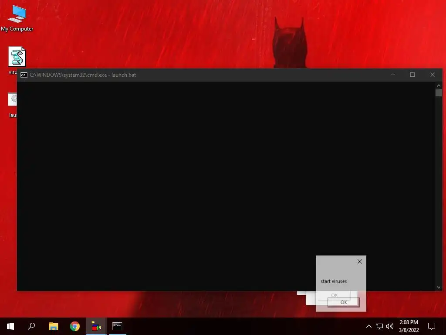The width and height of the screenshot is (446, 335).
Task: Launch Google Chrome from taskbar
Action: coord(75,326)
